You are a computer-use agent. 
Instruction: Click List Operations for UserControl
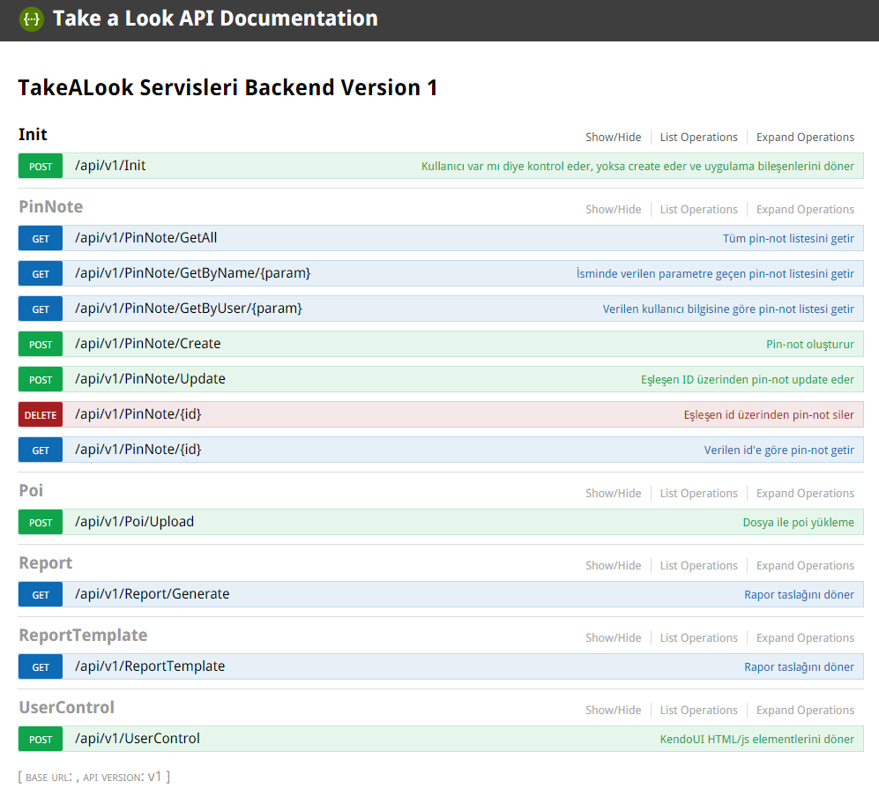point(698,711)
